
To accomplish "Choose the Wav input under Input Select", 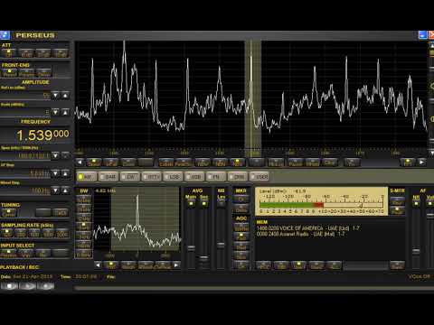I will 26,254.
